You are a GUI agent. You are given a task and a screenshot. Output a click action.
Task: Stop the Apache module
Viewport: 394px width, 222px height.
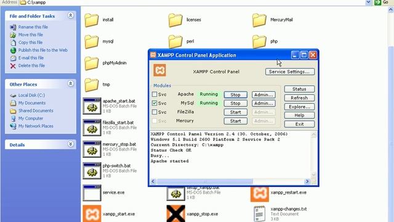pyautogui.click(x=235, y=94)
